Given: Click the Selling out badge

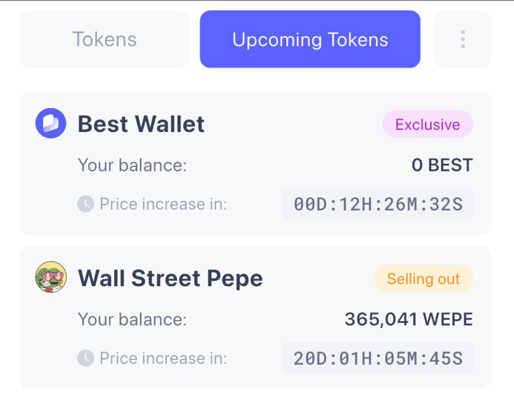Looking at the screenshot, I should click(423, 279).
